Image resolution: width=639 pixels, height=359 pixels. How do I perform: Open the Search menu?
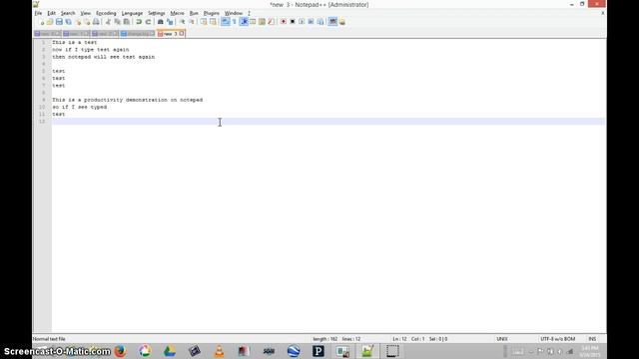pos(68,13)
